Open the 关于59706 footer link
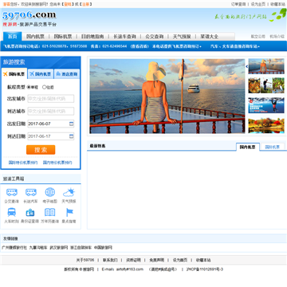Screen dimensions: 287x287 point(85,260)
